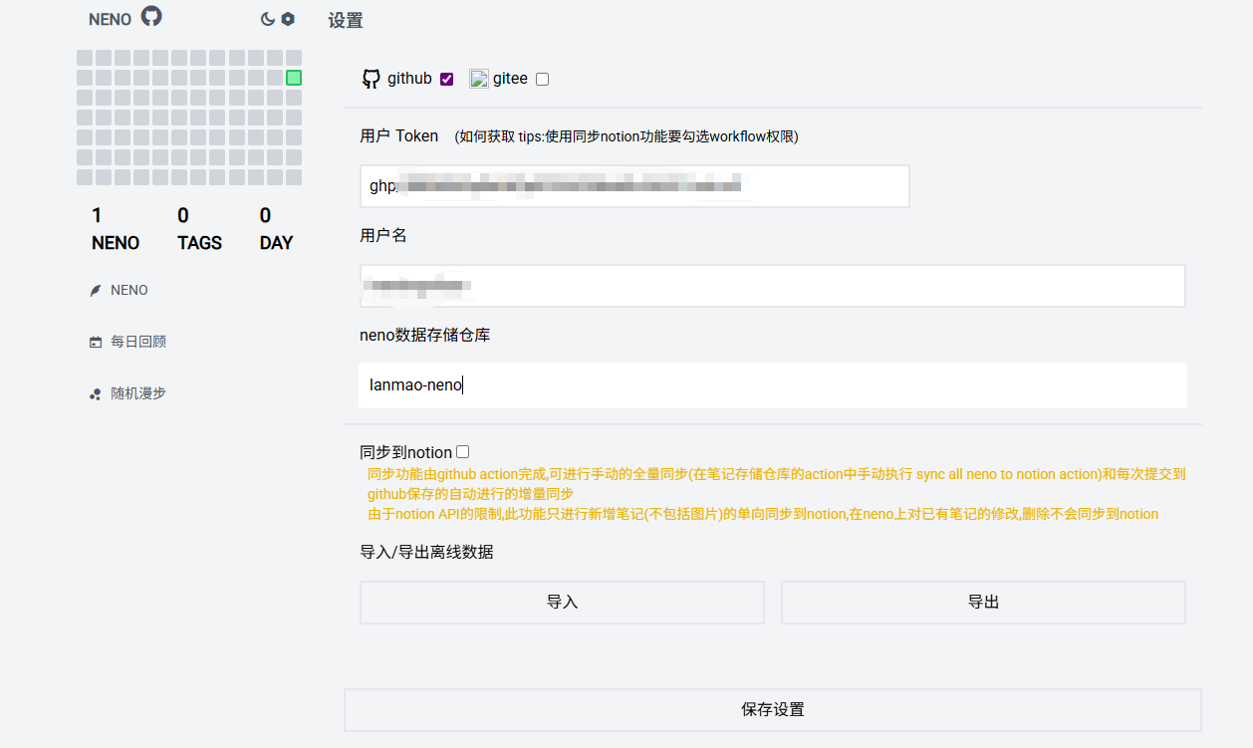Select the green highlighted heatmap cell
Screen dimensions: 1253x748
pyautogui.click(x=294, y=78)
